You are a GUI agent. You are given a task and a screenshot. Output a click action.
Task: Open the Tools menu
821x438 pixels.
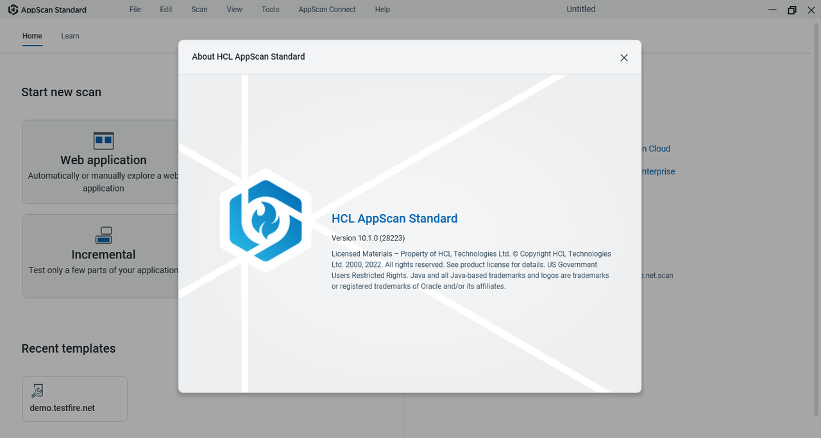pyautogui.click(x=271, y=10)
